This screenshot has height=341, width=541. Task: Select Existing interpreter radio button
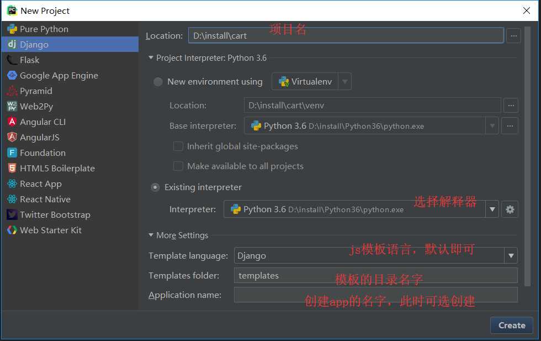click(x=155, y=187)
